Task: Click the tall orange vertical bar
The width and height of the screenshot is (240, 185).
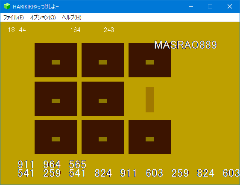Action: [x=150, y=100]
